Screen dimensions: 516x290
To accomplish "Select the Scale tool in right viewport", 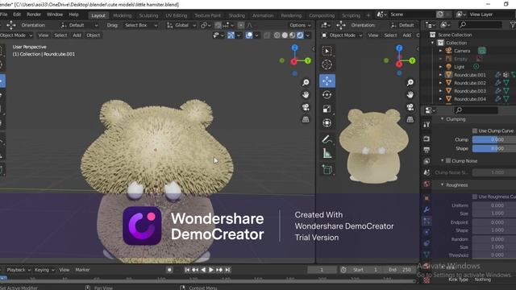I will tap(327, 109).
